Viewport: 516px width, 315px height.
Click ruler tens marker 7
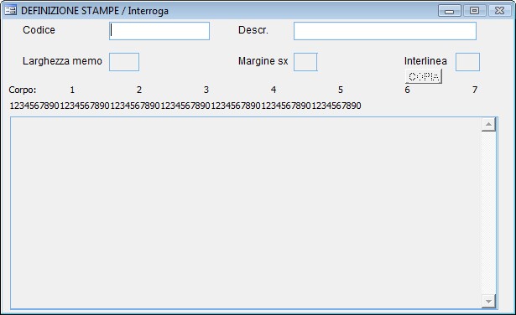(475, 90)
